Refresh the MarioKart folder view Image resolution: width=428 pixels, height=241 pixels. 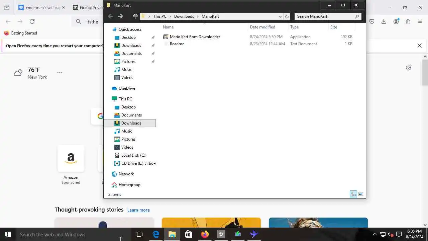287,16
